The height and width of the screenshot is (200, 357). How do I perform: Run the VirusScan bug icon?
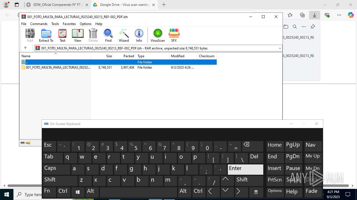(158, 35)
